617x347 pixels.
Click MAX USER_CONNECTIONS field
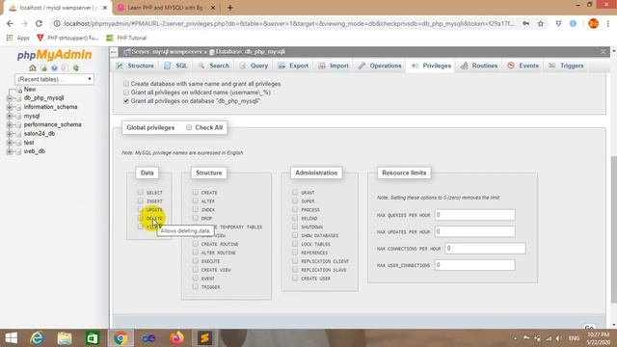click(474, 265)
